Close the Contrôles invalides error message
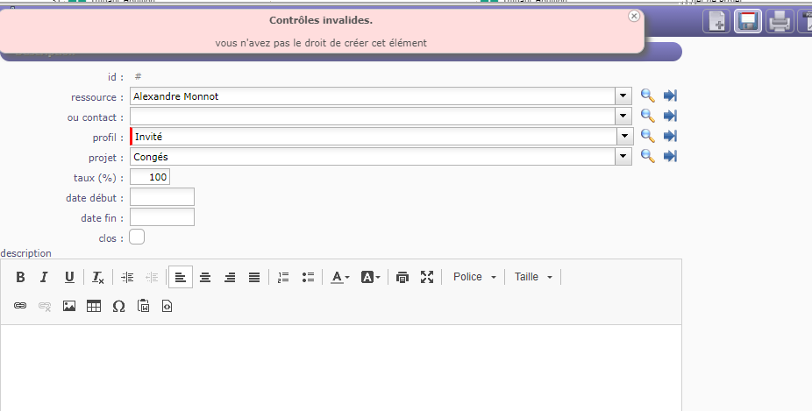The width and height of the screenshot is (812, 411). pos(634,16)
